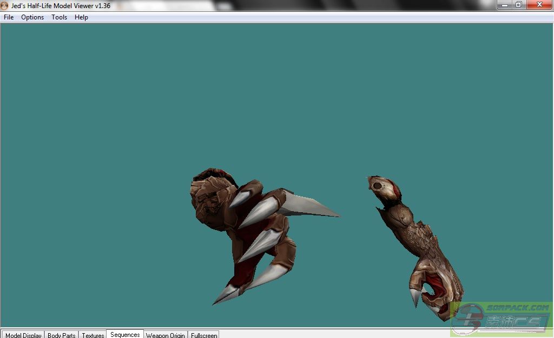Screen dimensions: 554x338
Task: Minimize the model viewer window
Action: pos(504,5)
